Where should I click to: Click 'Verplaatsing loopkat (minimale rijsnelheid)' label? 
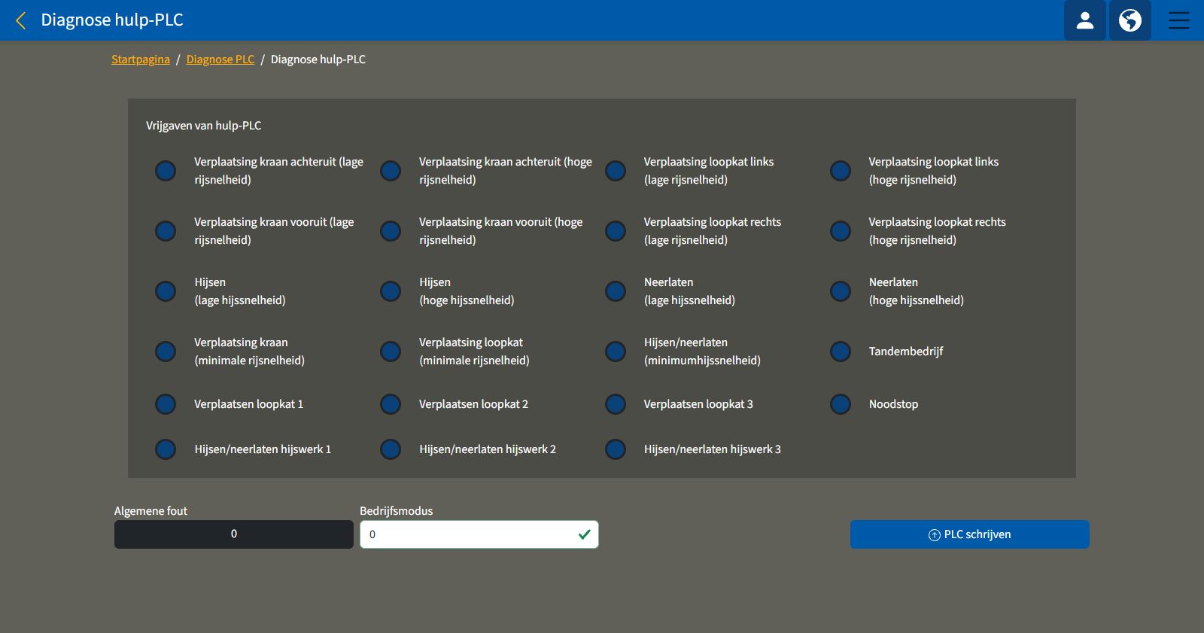[x=474, y=351]
